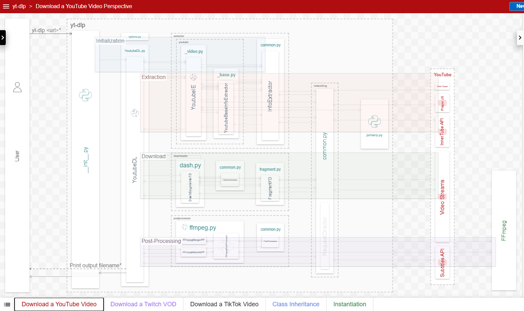Select the Download step label

[154, 156]
